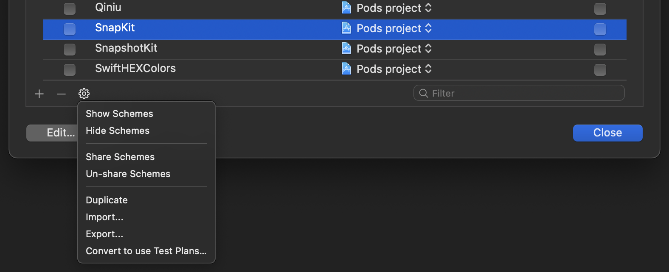Click the Qiniu row project file icon
Viewport: 669px width, 272px height.
click(346, 8)
